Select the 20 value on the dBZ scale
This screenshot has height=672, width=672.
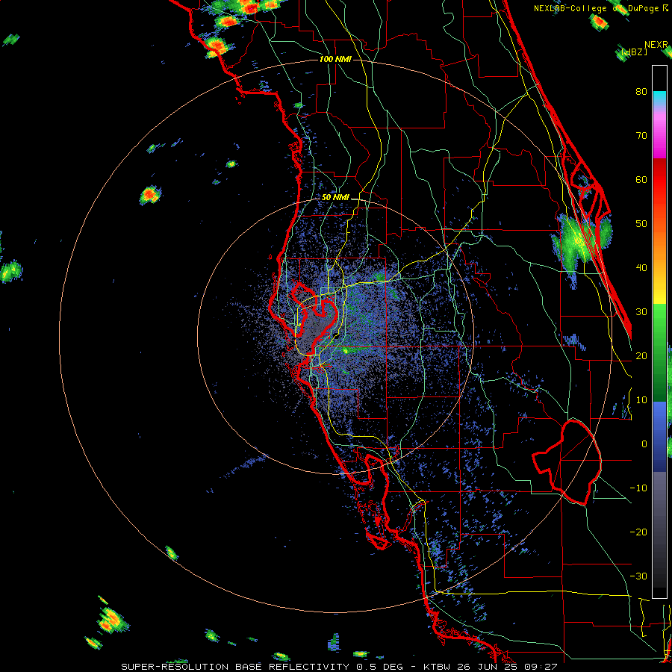tap(641, 355)
